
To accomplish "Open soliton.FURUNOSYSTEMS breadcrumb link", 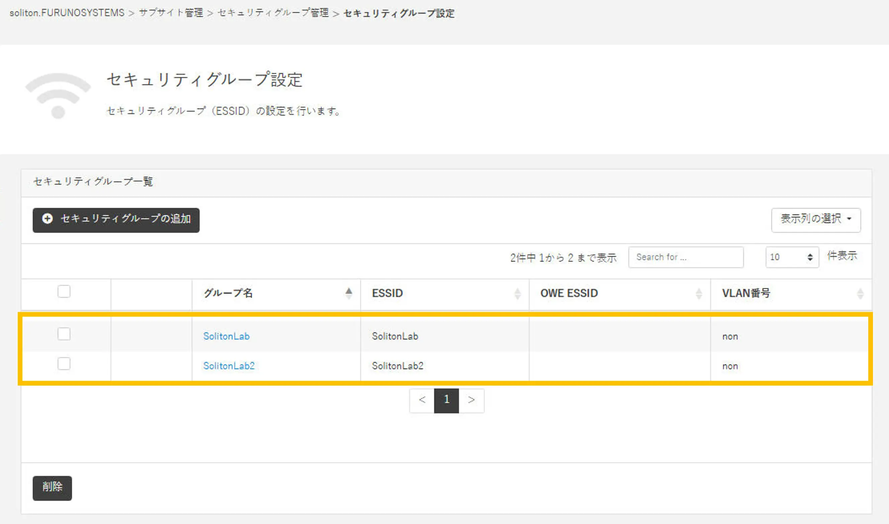I will [67, 13].
